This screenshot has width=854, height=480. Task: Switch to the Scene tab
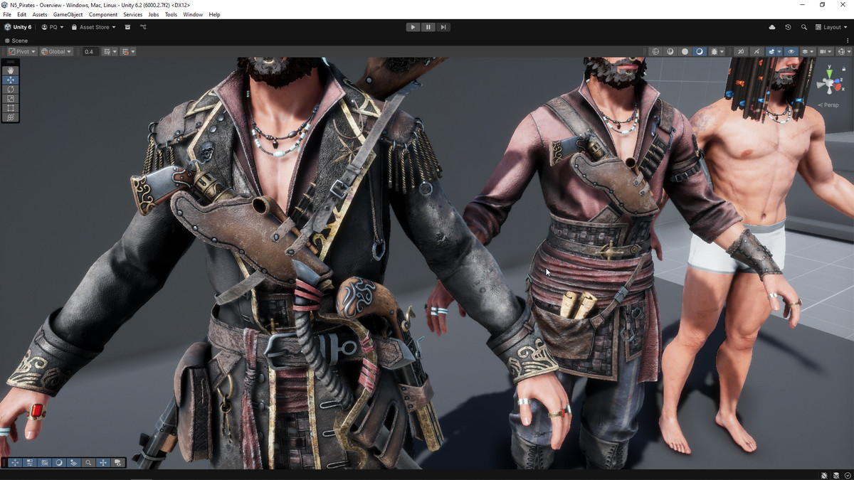[17, 41]
